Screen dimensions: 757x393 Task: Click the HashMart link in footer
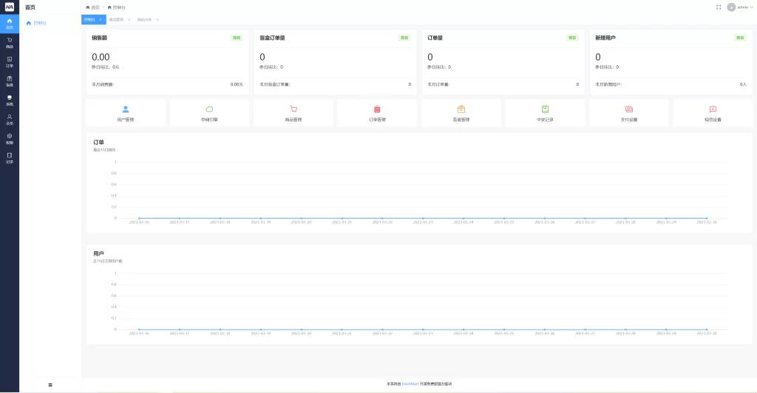410,383
